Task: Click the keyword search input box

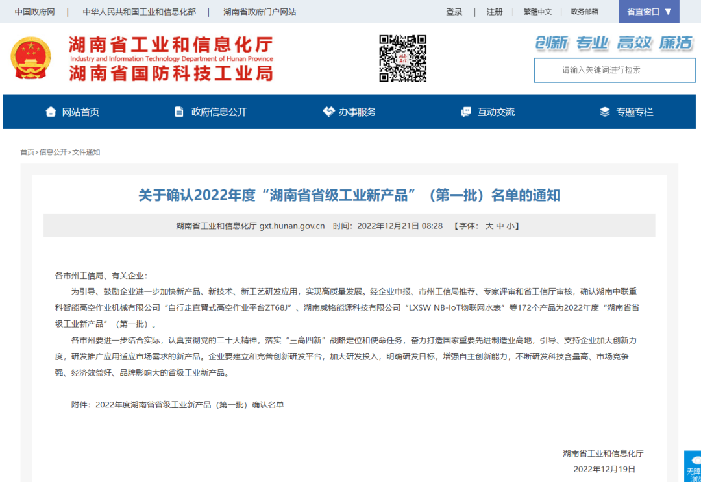Action: (x=600, y=70)
